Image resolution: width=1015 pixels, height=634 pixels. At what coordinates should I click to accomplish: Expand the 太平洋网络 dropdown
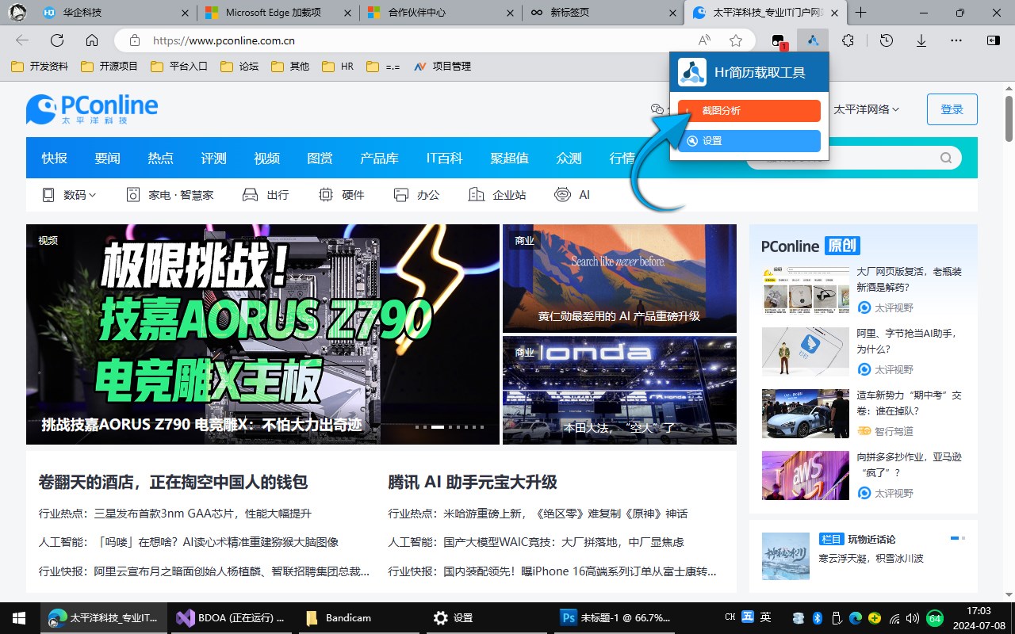point(867,109)
